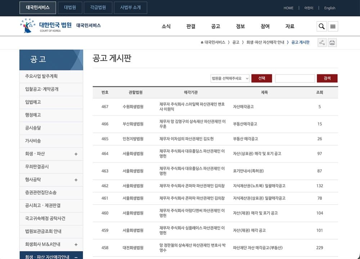
Task: Open the 자료 main menu
Action: [x=290, y=26]
